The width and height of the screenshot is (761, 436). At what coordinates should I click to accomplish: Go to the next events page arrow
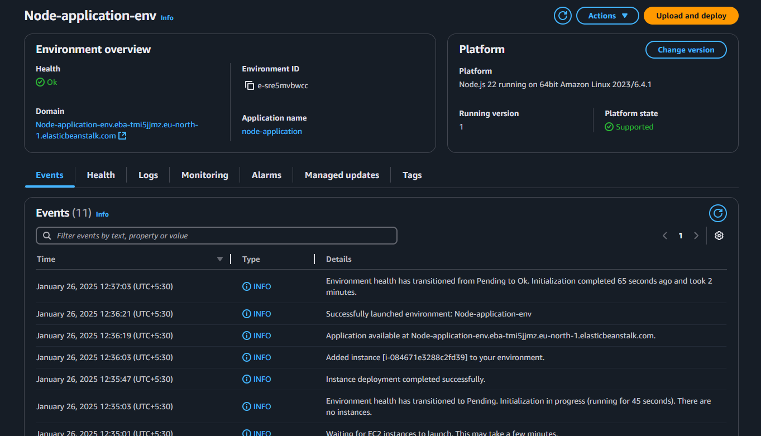[696, 236]
